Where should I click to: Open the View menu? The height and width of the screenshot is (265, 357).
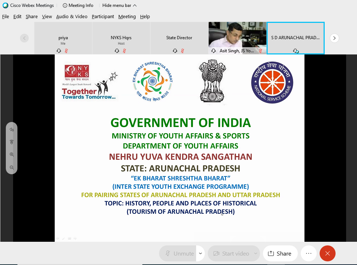tap(47, 17)
